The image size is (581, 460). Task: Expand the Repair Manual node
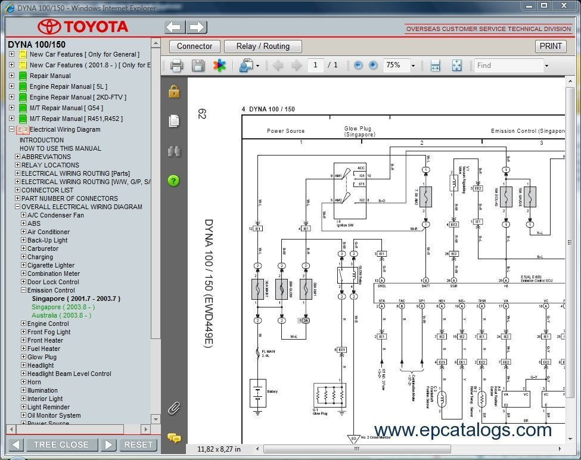(11, 76)
